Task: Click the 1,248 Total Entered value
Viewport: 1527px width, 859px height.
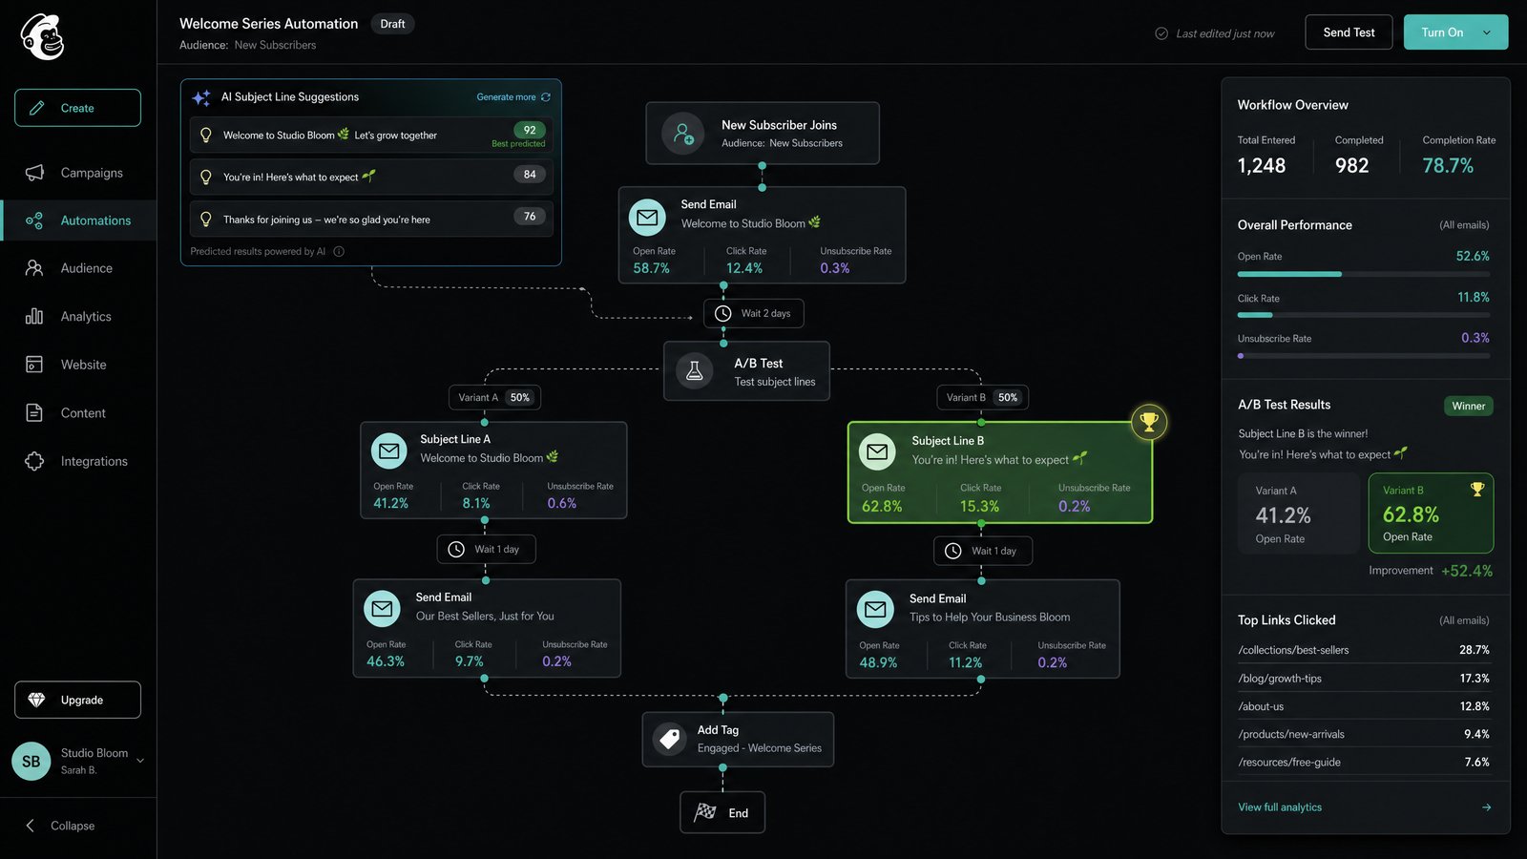Action: 1262,165
